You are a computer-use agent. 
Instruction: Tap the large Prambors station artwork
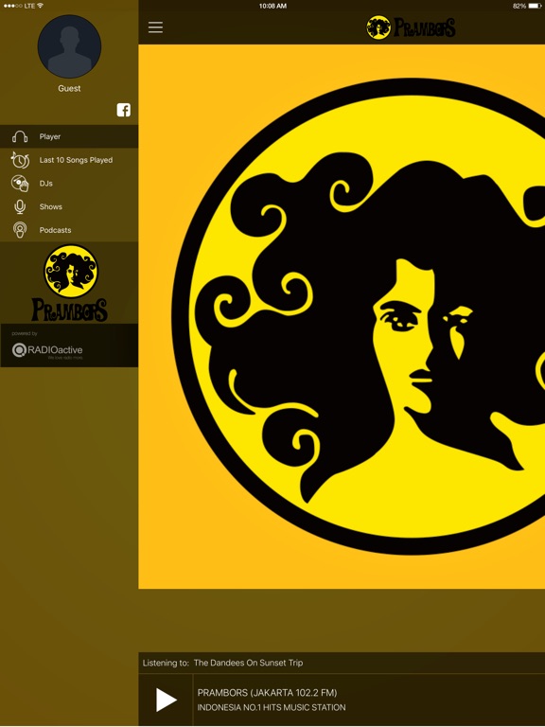[342, 317]
